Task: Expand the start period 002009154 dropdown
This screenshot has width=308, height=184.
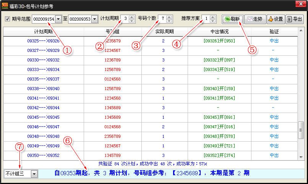Action: coord(58,19)
